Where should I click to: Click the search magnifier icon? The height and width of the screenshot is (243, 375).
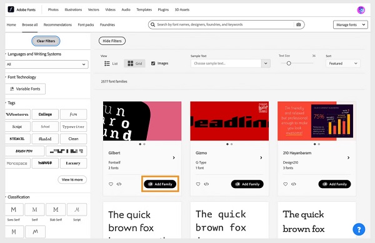click(x=153, y=24)
